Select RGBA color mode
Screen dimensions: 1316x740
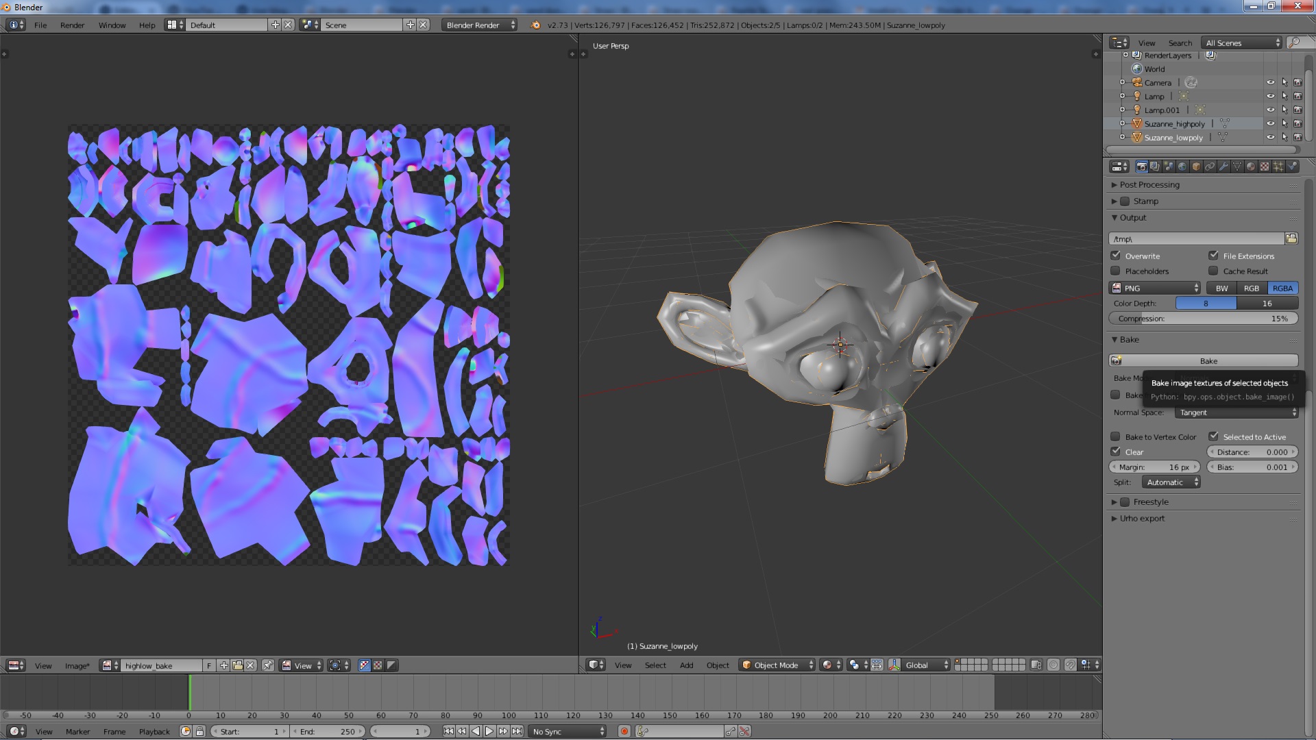(x=1282, y=288)
